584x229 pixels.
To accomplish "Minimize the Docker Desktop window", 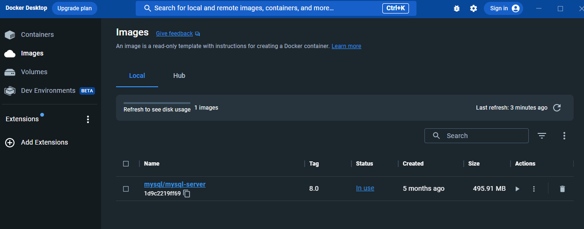I will [540, 8].
